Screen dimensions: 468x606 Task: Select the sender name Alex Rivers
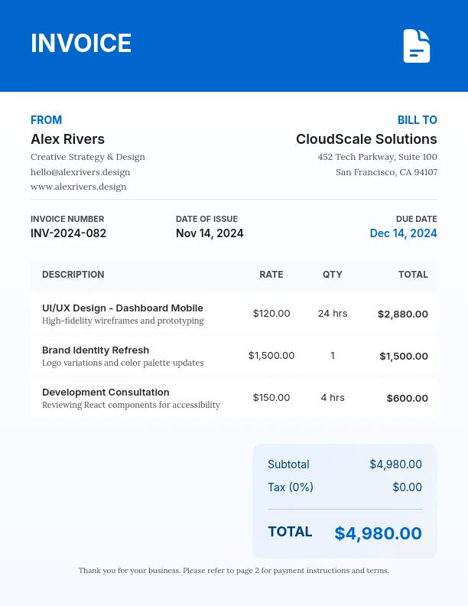(67, 139)
